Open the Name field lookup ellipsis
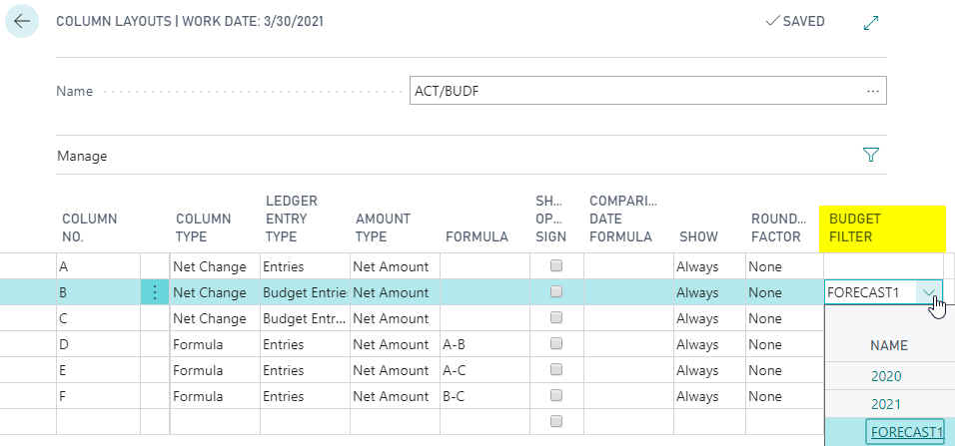The height and width of the screenshot is (446, 955). point(872,91)
